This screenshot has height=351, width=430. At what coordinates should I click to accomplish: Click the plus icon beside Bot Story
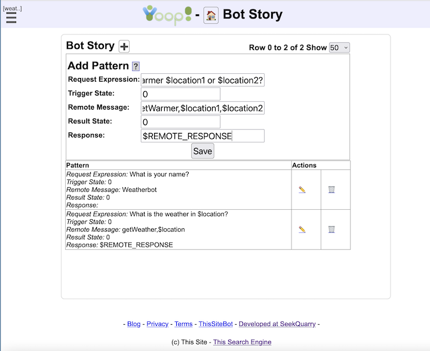click(124, 46)
